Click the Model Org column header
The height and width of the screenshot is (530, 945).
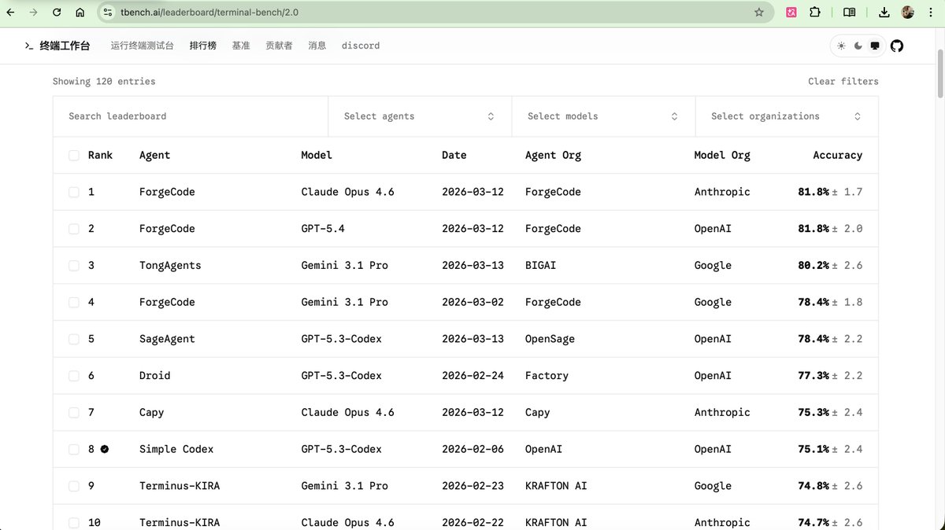coord(722,155)
